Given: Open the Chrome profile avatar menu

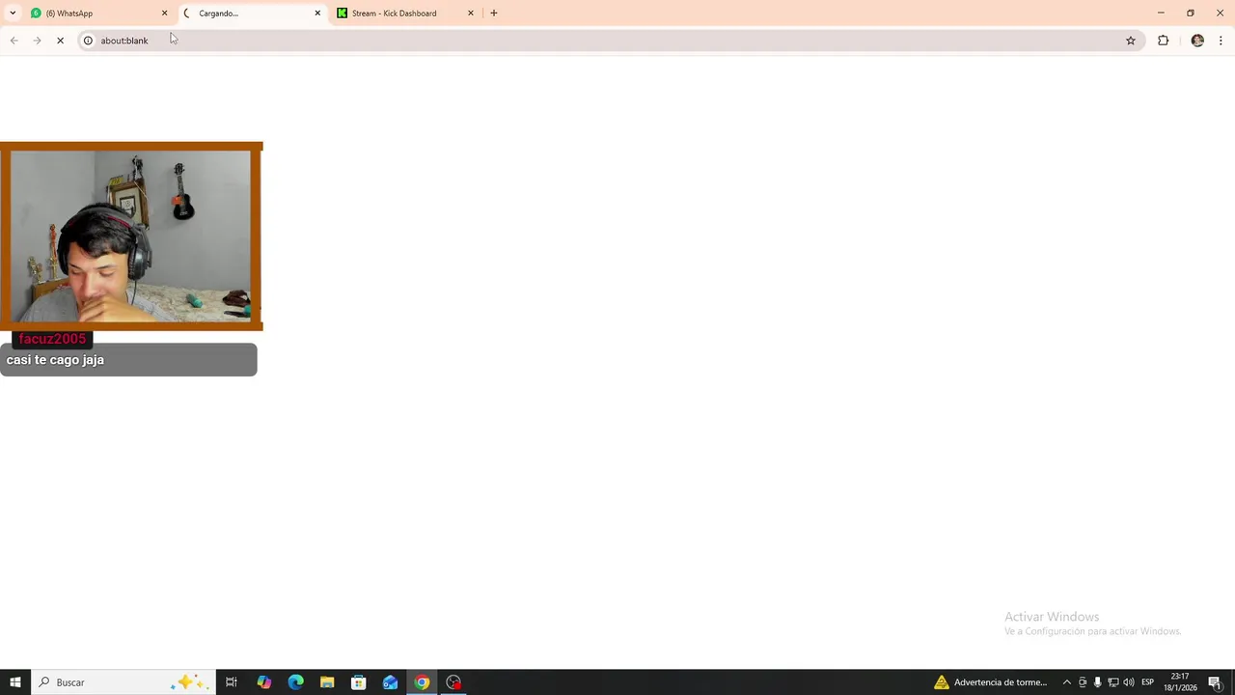Looking at the screenshot, I should coord(1197,41).
